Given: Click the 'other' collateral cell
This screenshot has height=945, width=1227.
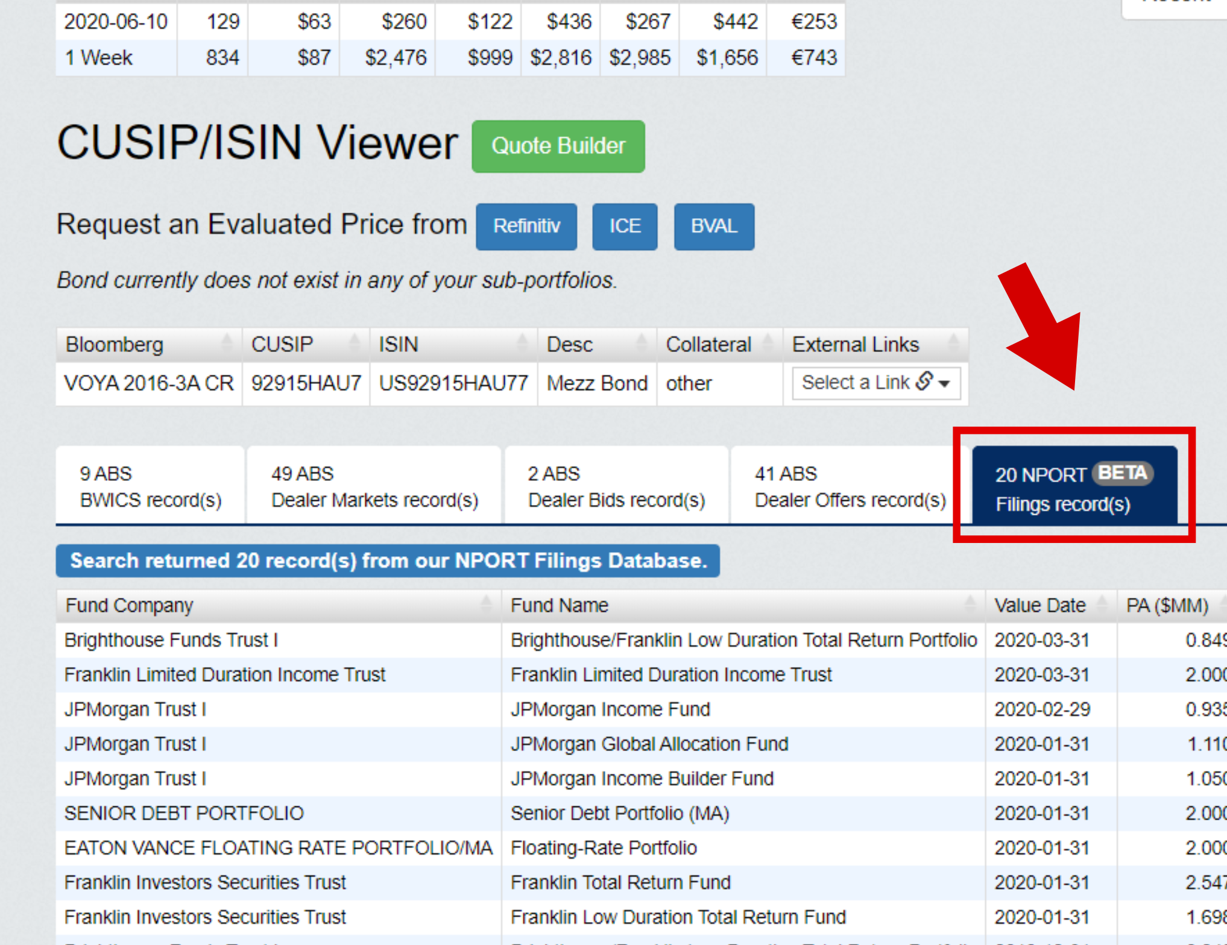Looking at the screenshot, I should tap(719, 383).
